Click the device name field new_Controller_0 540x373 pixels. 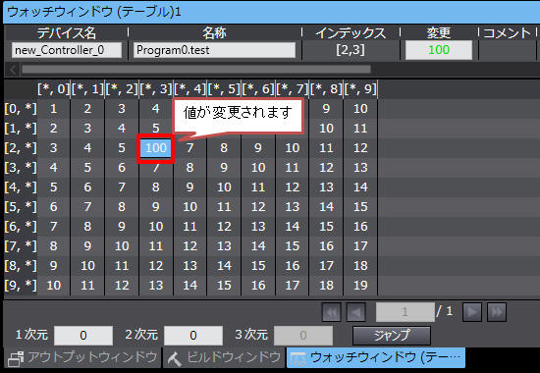(67, 50)
